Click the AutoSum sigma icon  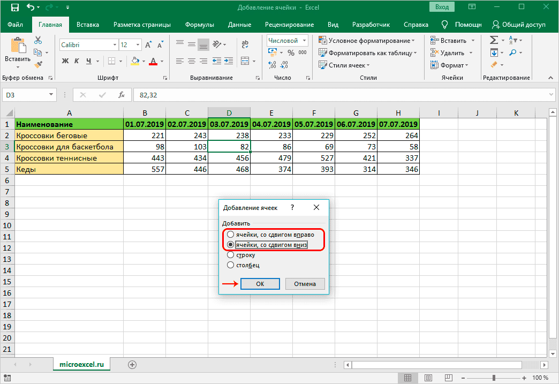point(494,40)
